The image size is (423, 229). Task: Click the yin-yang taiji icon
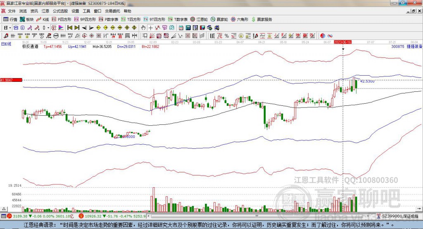pyautogui.click(x=323, y=36)
